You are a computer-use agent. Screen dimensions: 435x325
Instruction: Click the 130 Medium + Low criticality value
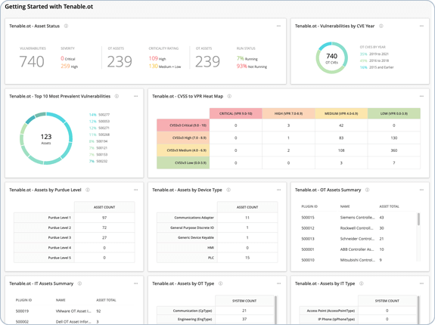point(165,67)
